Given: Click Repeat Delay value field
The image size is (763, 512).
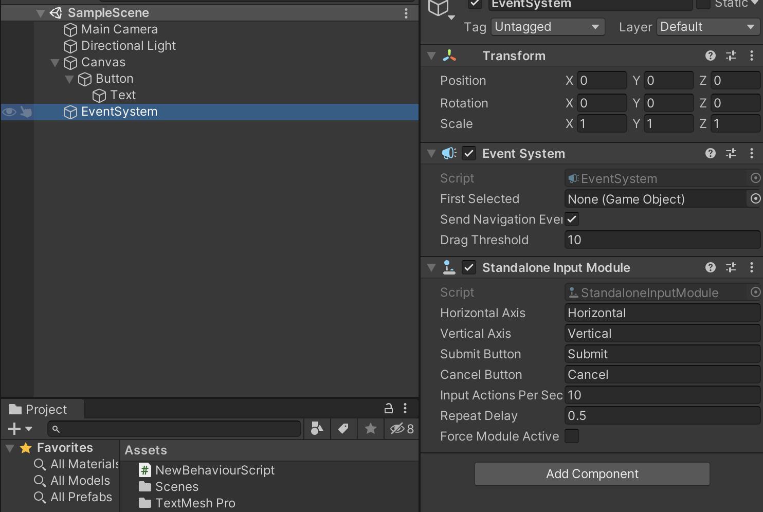Looking at the screenshot, I should coord(662,416).
